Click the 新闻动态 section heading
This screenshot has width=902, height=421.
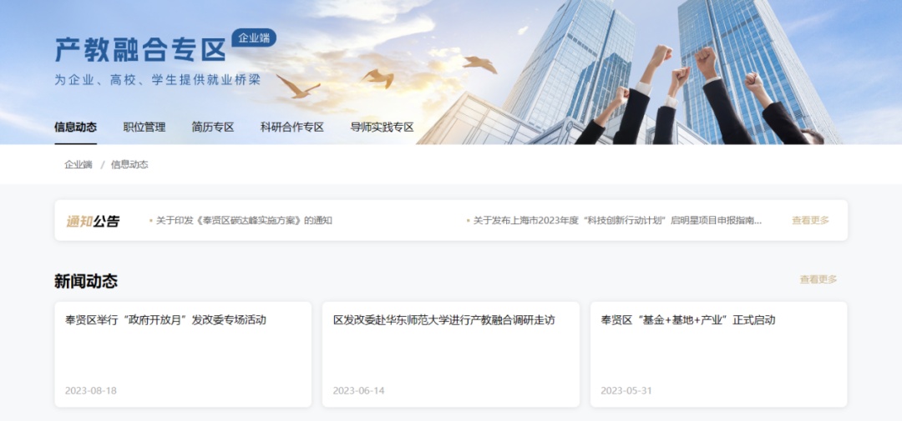[86, 281]
